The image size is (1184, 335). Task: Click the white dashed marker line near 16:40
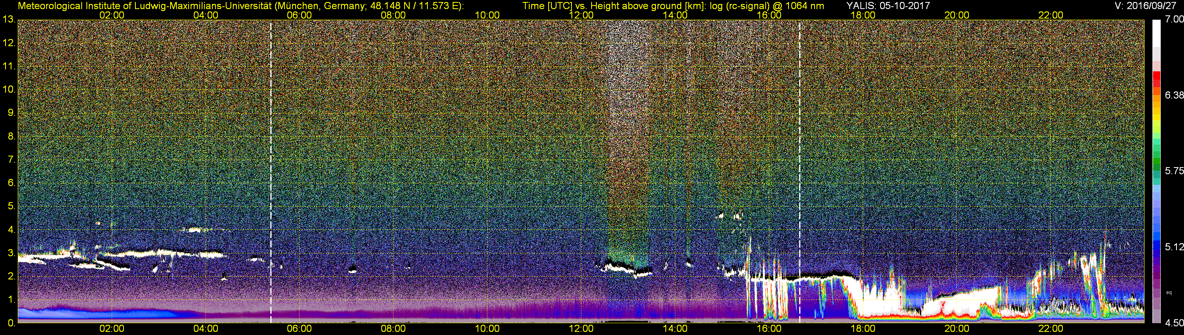[x=800, y=171]
